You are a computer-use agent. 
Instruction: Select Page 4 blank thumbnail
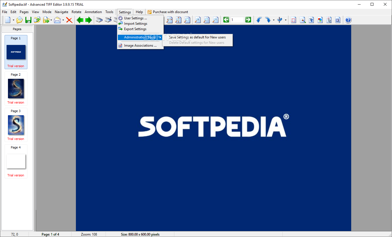pyautogui.click(x=16, y=161)
